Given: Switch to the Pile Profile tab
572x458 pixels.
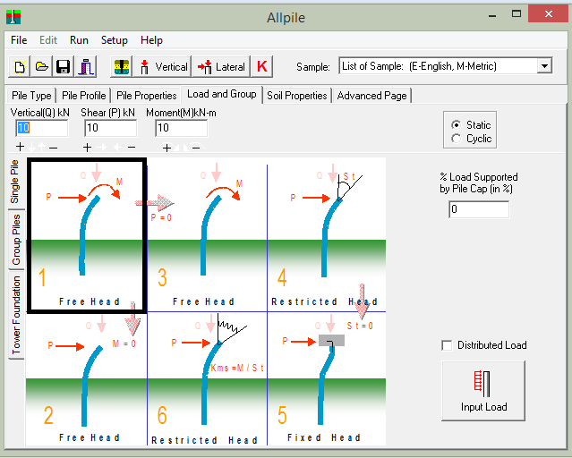Looking at the screenshot, I should 84,96.
